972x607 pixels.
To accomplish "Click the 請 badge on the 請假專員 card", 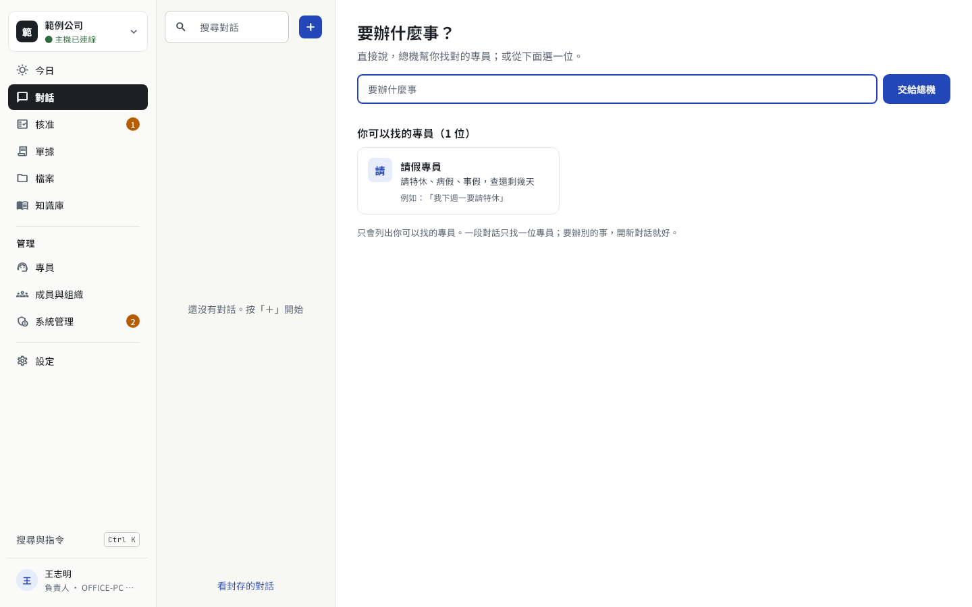I will (x=380, y=170).
